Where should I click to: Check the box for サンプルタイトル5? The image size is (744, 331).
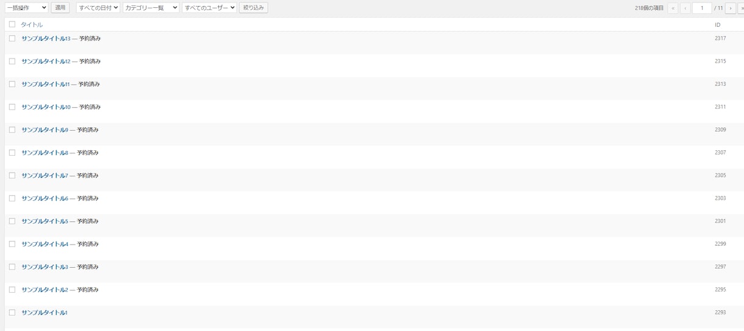[12, 221]
